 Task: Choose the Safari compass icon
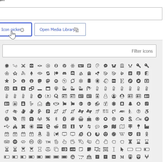click(114, 134)
